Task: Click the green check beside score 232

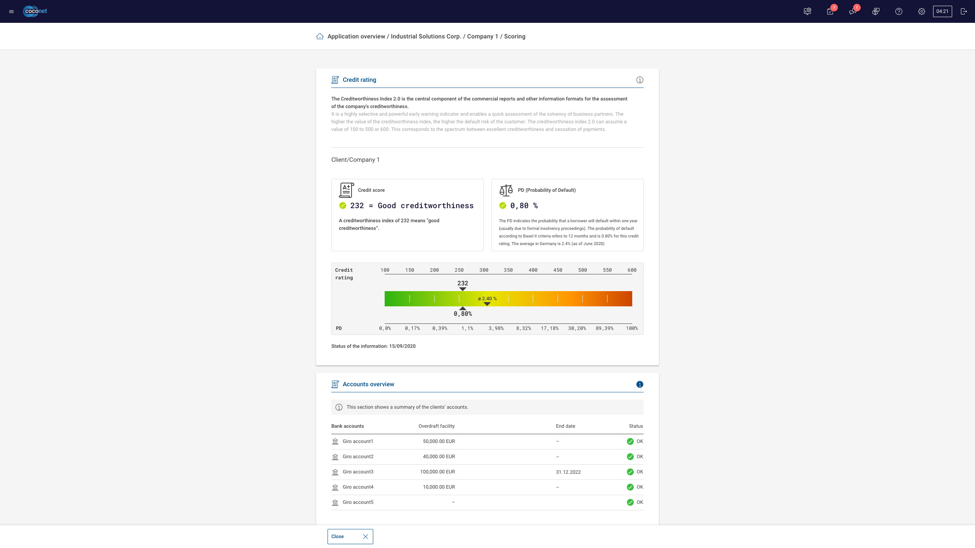Action: [343, 205]
